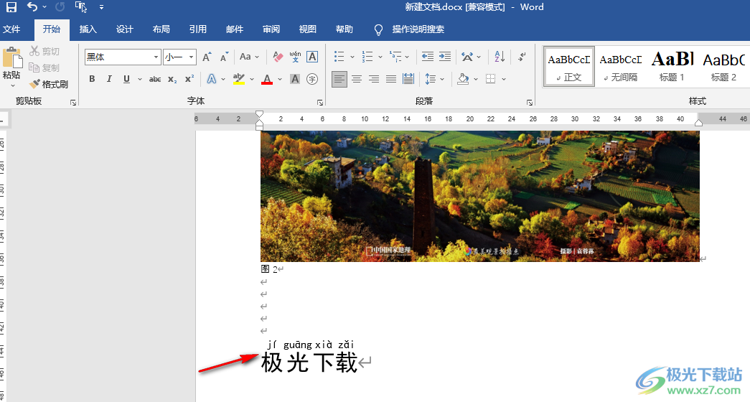
Task: Switch to the 审阅 ribbon tab
Action: click(271, 29)
